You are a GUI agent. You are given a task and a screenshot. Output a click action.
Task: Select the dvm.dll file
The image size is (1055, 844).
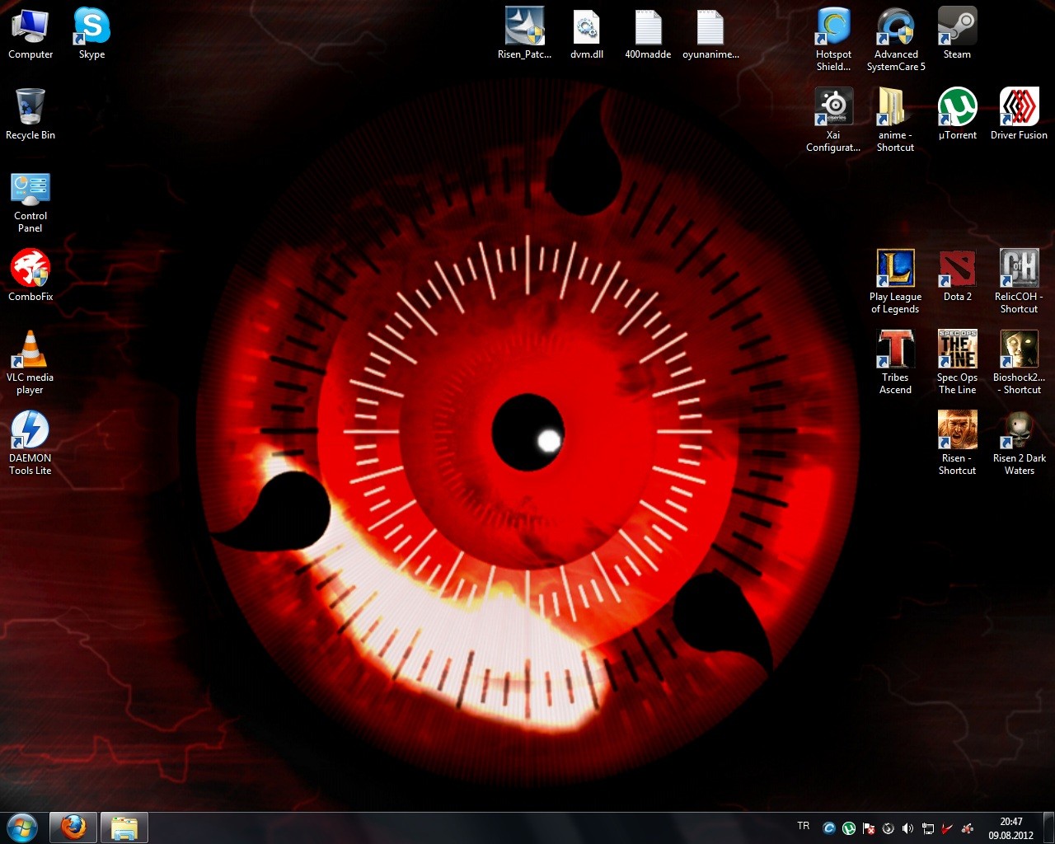[x=587, y=34]
